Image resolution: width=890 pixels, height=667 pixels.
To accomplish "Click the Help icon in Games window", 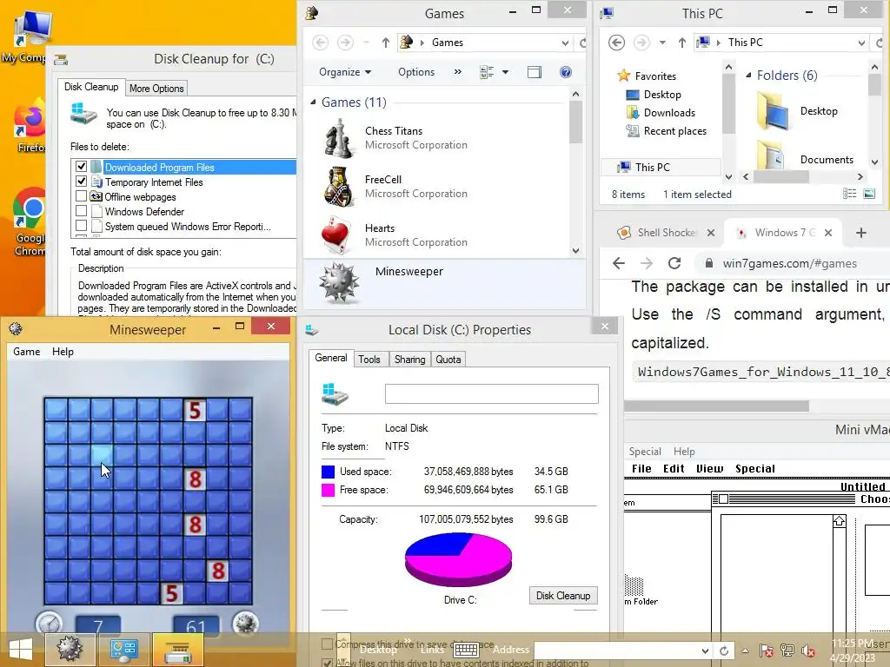I will (x=565, y=72).
